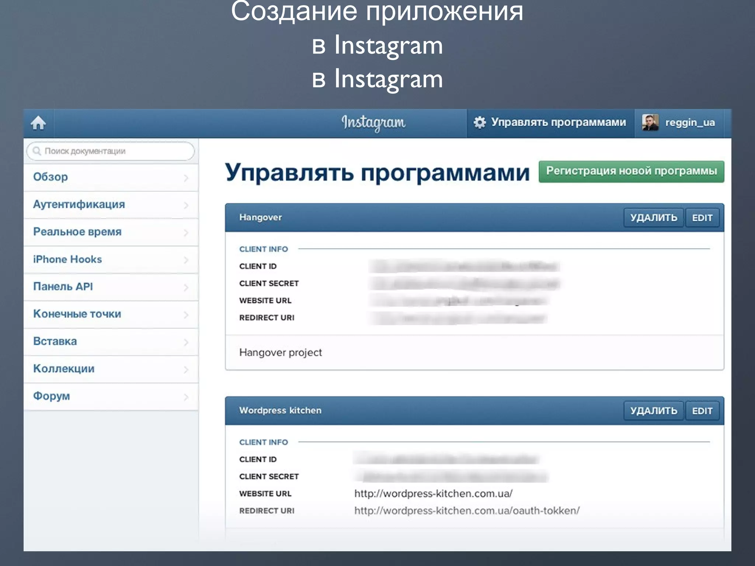Click the http://wordpress-kitchen.com.ua/ website URL
This screenshot has width=755, height=566.
pos(433,494)
